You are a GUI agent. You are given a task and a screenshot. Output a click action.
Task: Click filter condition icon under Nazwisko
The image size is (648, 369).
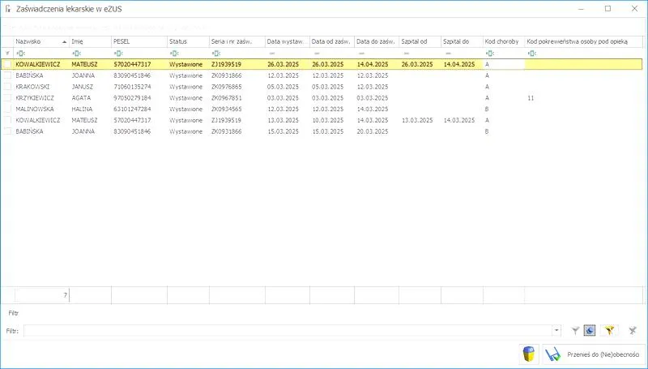20,54
